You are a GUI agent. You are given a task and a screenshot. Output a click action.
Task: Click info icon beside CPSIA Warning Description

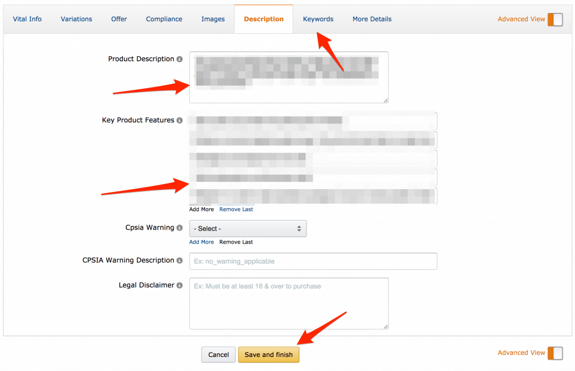(180, 260)
